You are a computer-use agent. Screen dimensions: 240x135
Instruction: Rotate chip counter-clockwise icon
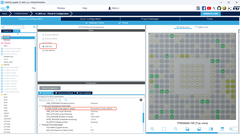(x=199, y=129)
